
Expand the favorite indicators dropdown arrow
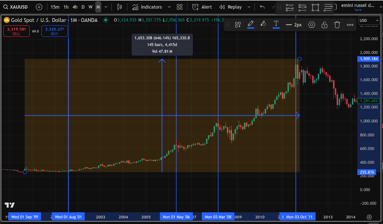click(169, 7)
